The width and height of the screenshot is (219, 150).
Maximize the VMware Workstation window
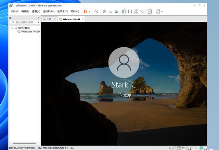[x=199, y=5]
